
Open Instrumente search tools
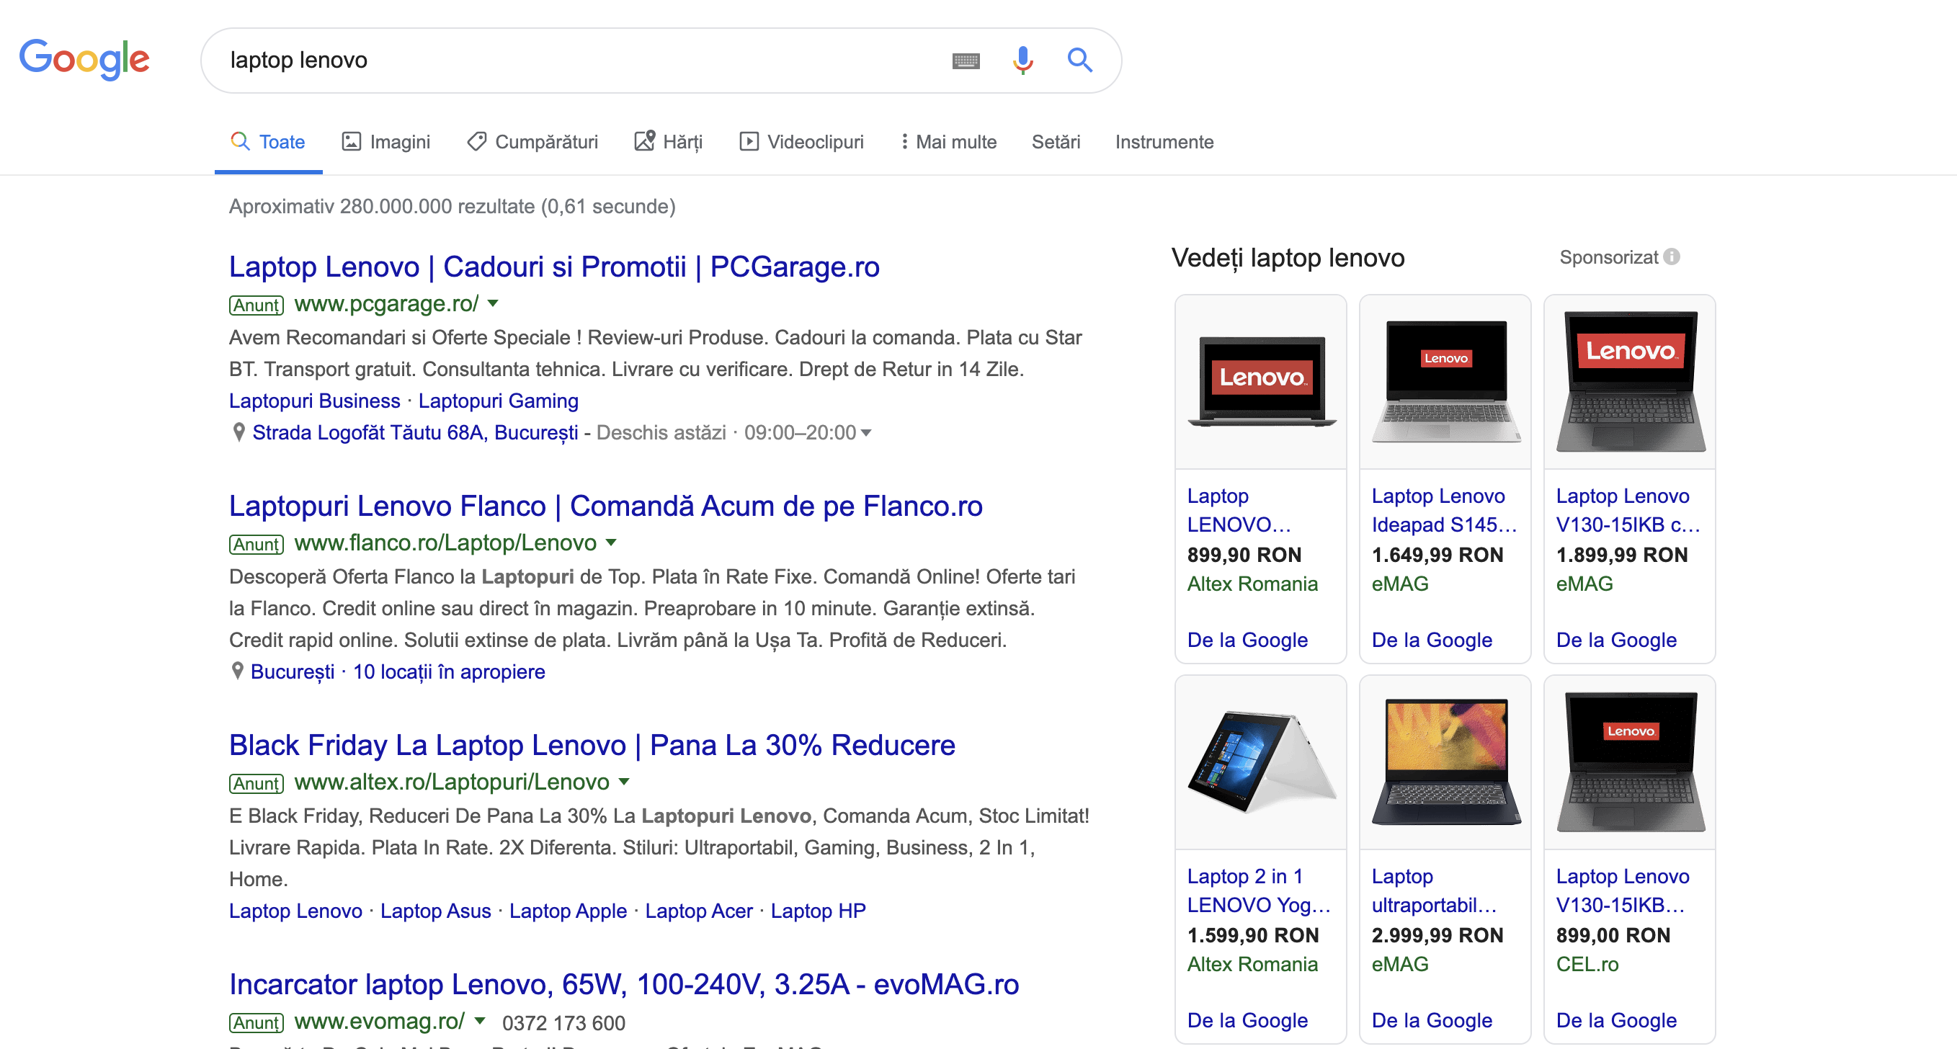click(x=1164, y=142)
